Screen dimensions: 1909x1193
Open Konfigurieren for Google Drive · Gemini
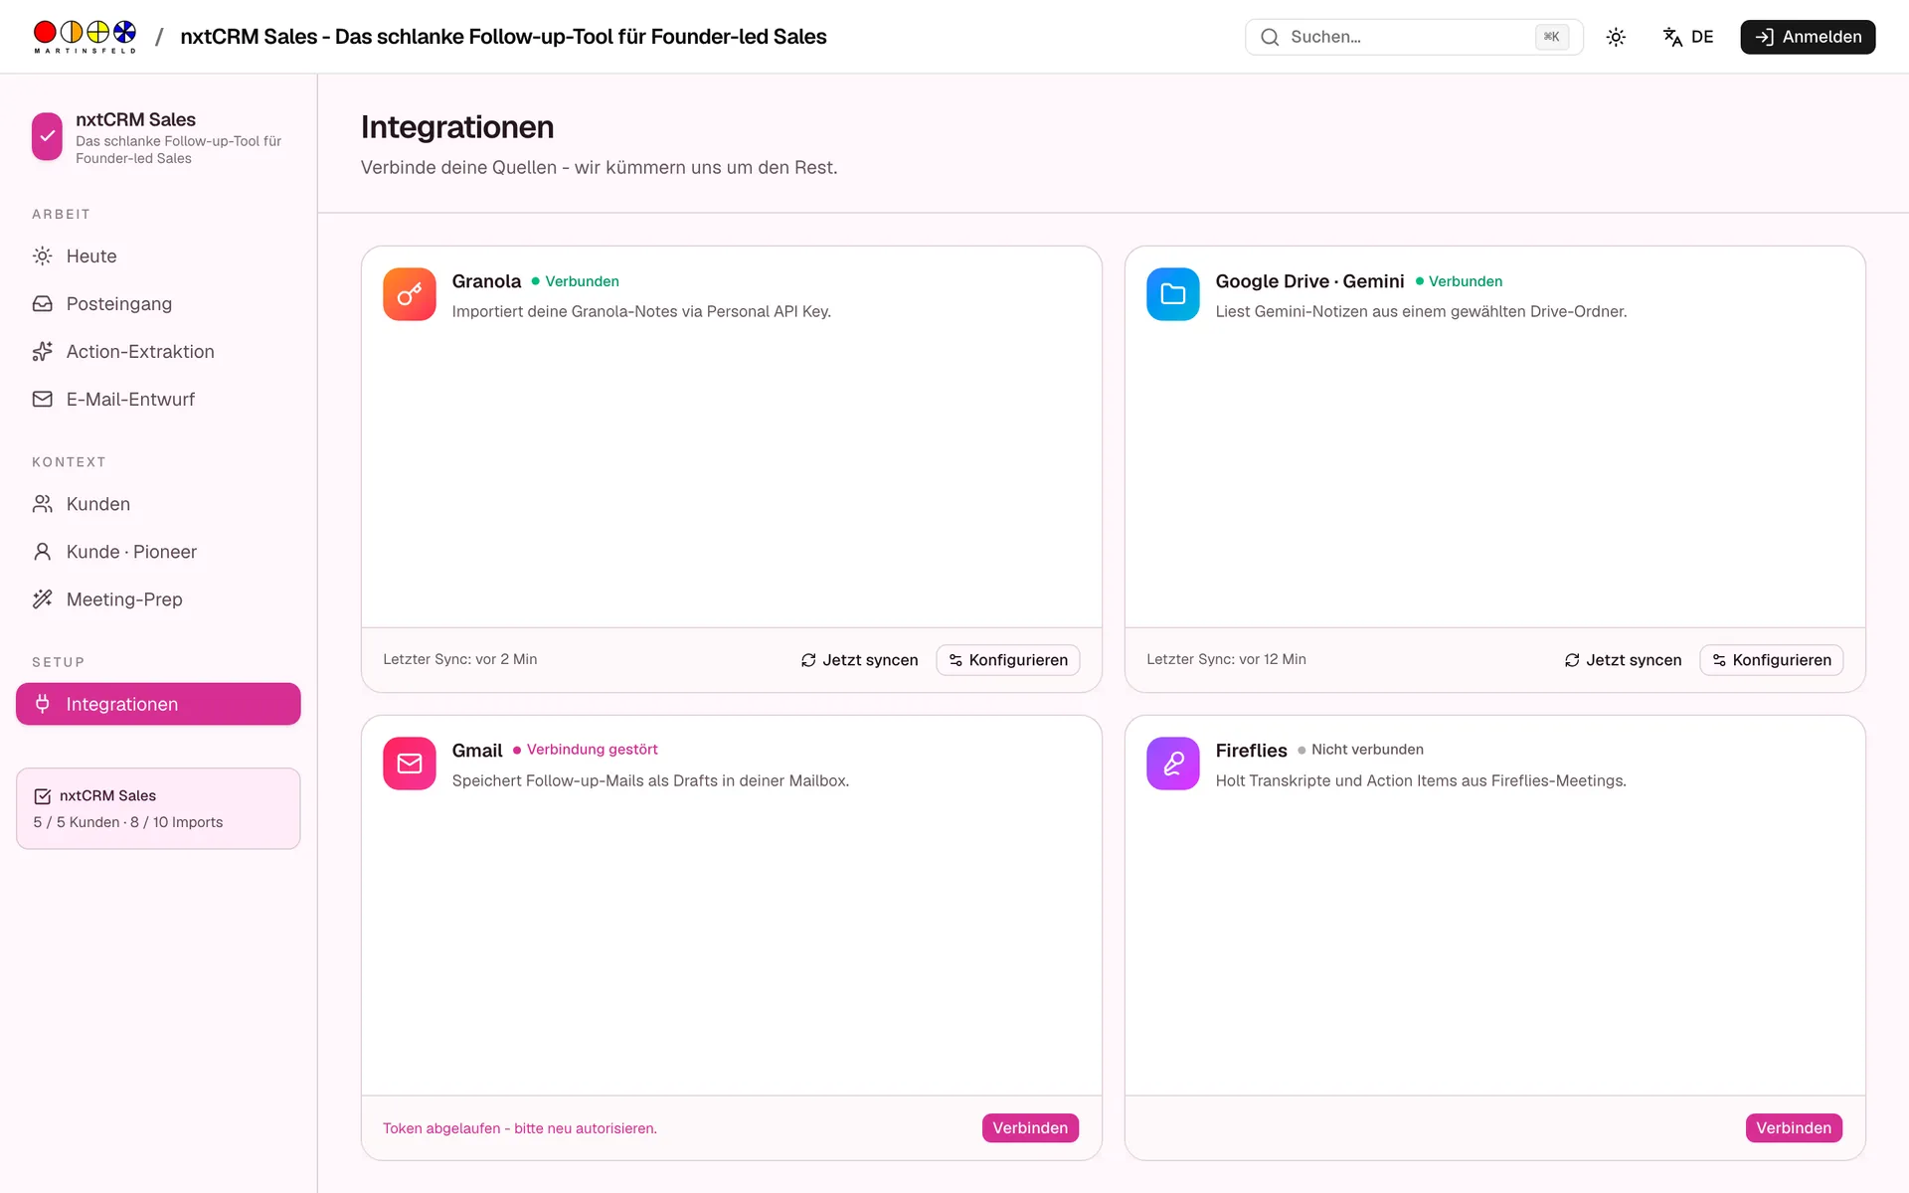coord(1772,660)
